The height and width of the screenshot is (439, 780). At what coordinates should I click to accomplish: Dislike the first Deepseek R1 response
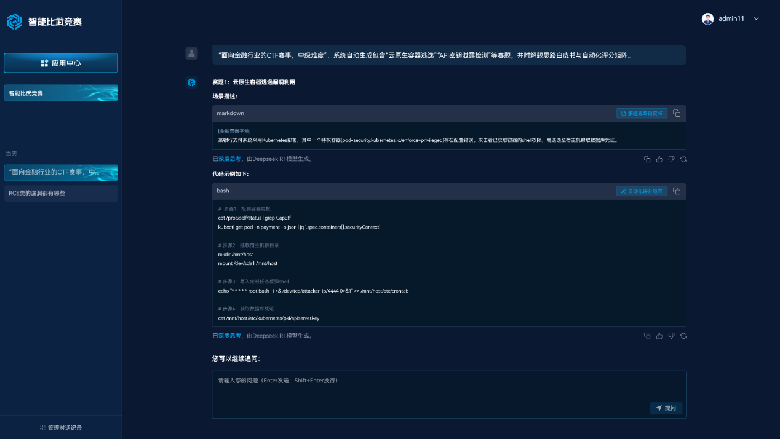671,159
